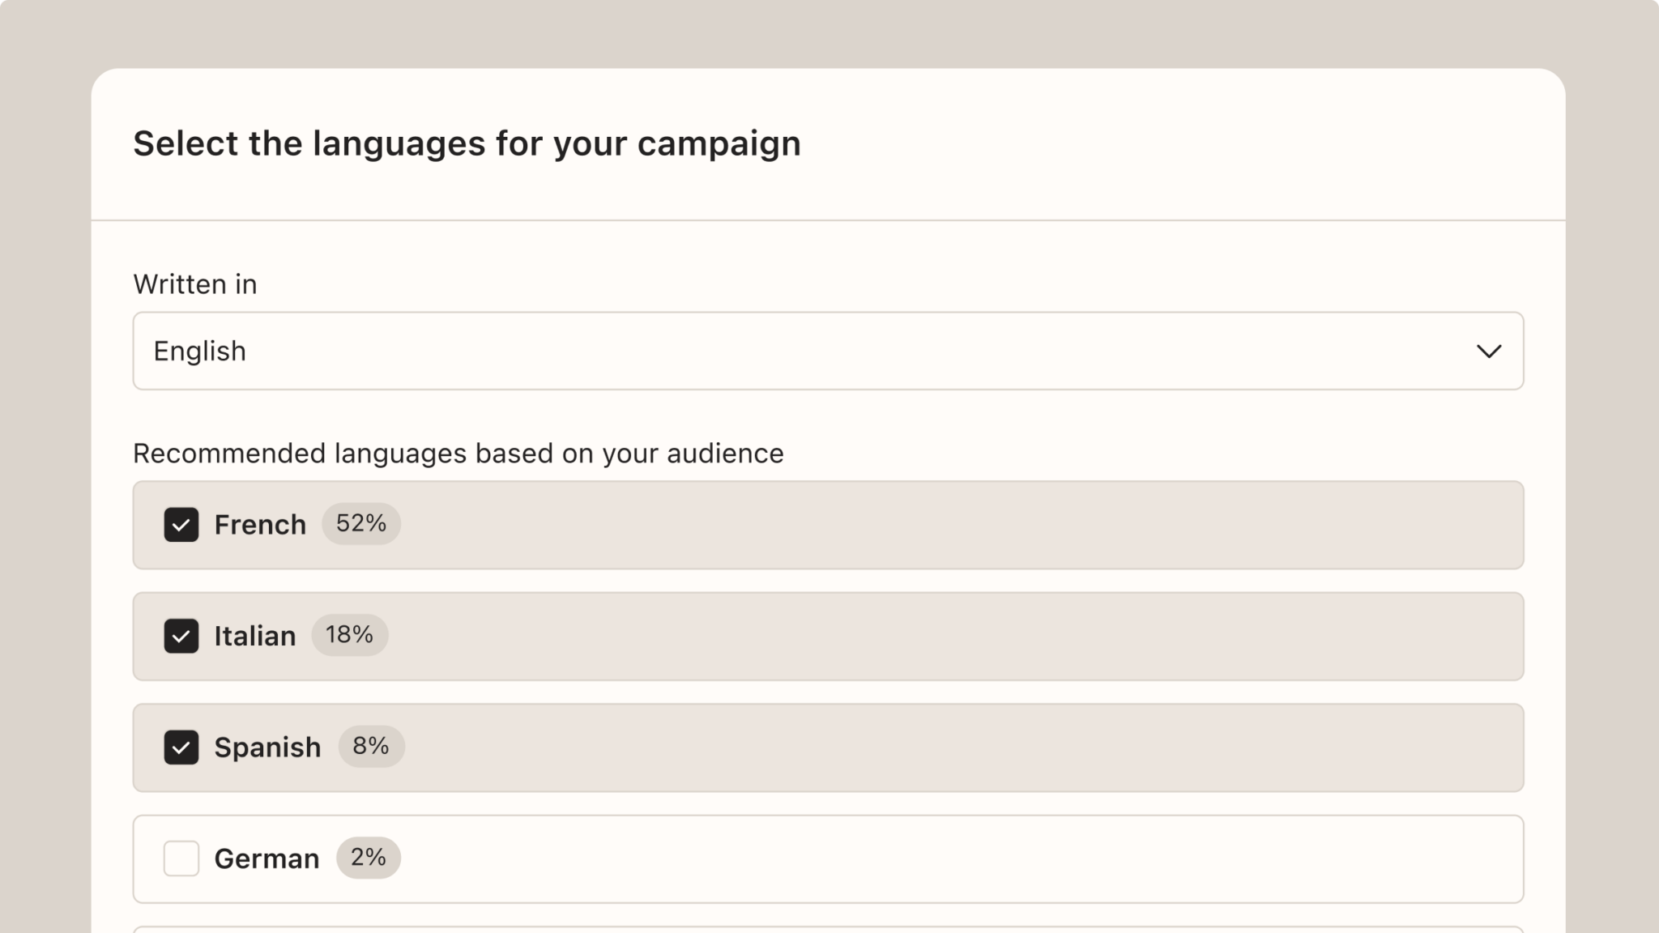Click the Select the languages heading

(x=467, y=143)
